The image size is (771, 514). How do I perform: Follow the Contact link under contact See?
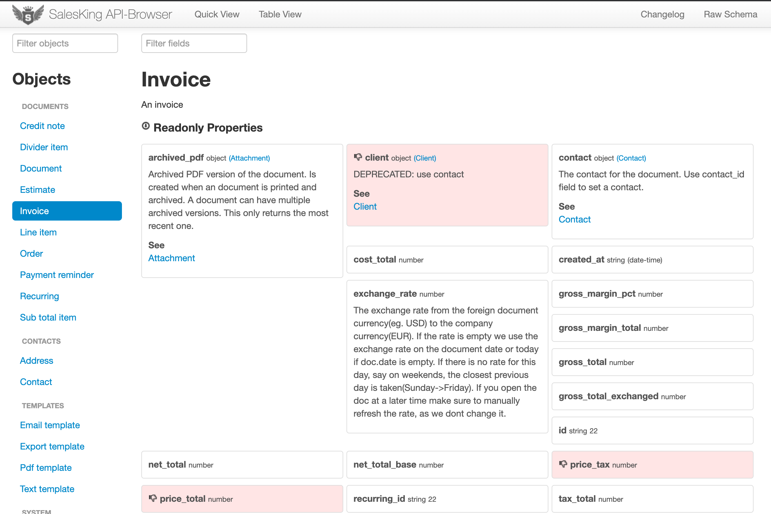(574, 219)
